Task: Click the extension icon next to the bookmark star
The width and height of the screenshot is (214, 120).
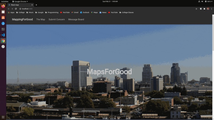Action: [x=201, y=9]
